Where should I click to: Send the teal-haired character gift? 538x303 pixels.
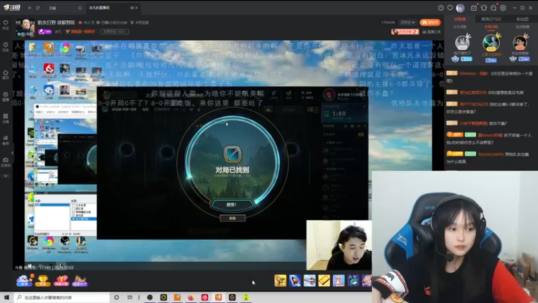(353, 281)
